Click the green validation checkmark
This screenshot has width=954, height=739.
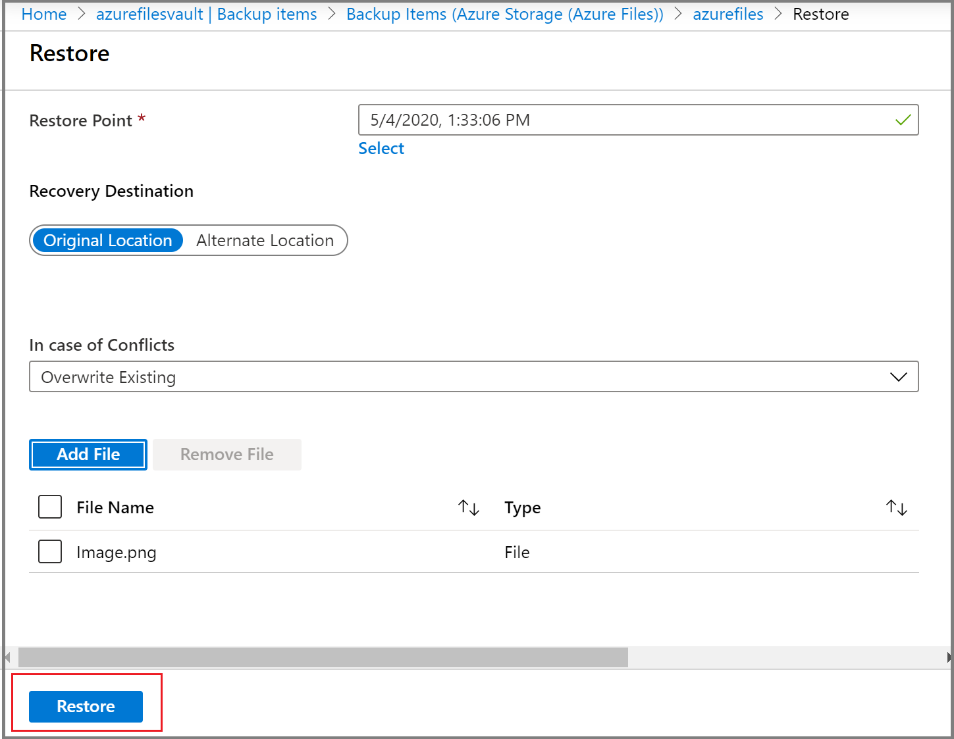tap(903, 120)
